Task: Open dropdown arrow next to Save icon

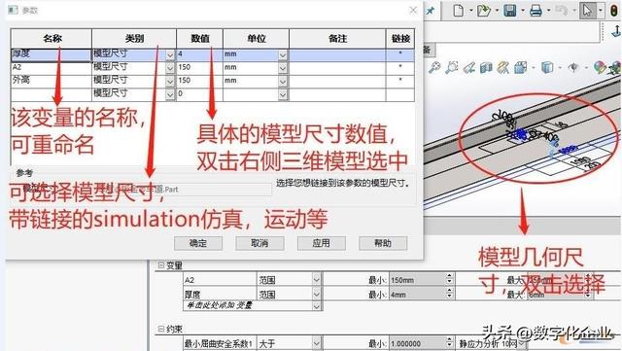Action: point(523,11)
